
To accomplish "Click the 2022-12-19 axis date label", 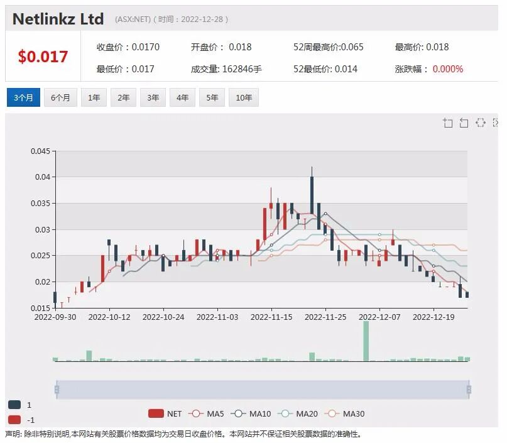I will pos(433,317).
